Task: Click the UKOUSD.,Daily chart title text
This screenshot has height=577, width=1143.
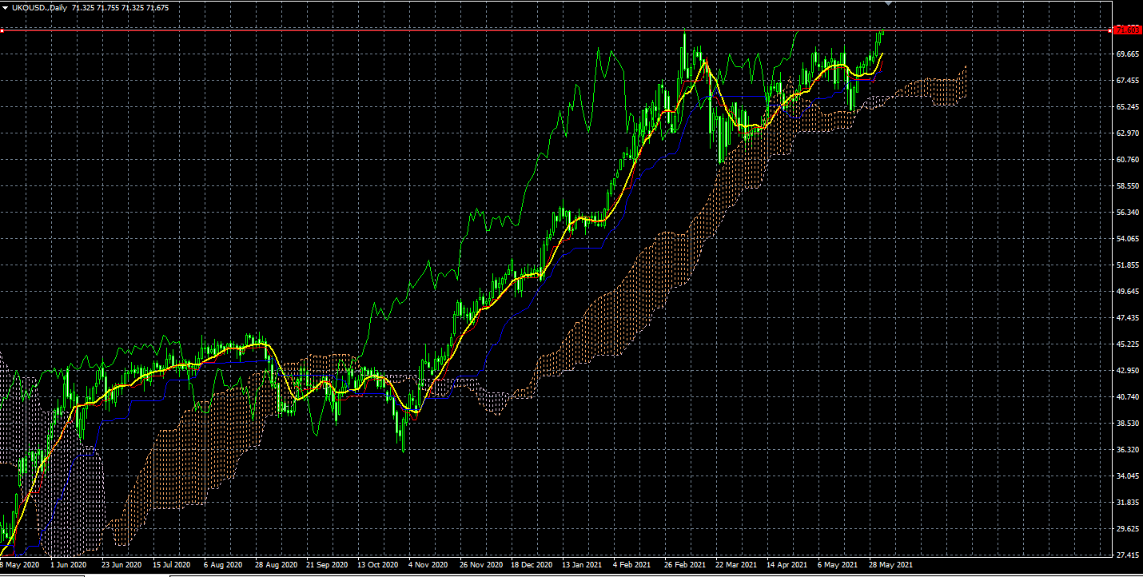Action: click(40, 7)
